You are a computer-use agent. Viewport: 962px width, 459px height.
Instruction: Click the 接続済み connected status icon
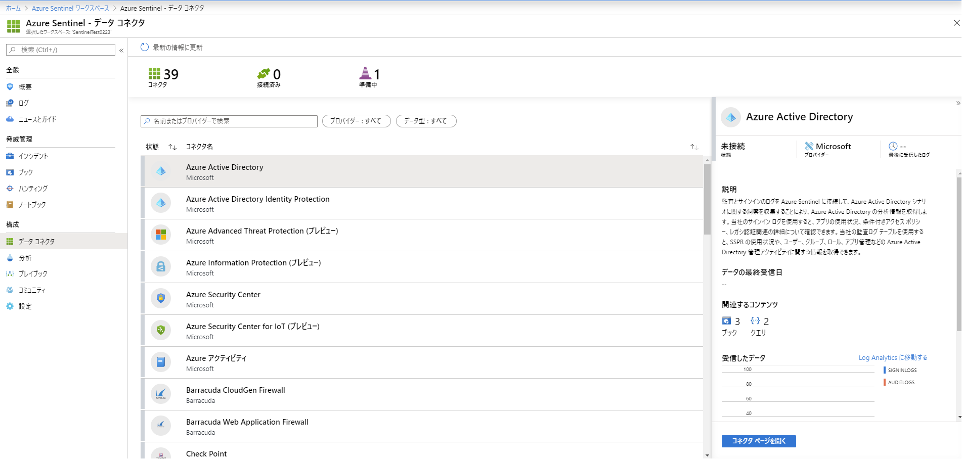point(264,74)
